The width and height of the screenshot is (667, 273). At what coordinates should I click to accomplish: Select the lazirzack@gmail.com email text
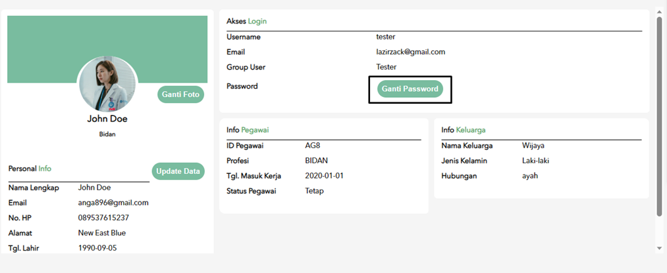point(410,52)
